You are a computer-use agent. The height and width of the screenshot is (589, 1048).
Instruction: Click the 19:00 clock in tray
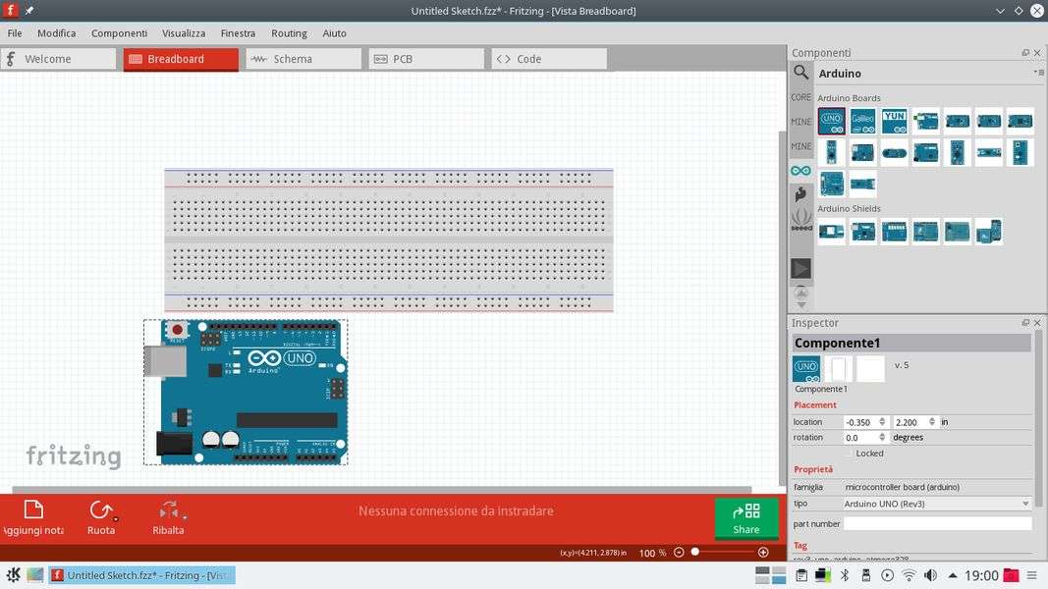[981, 575]
